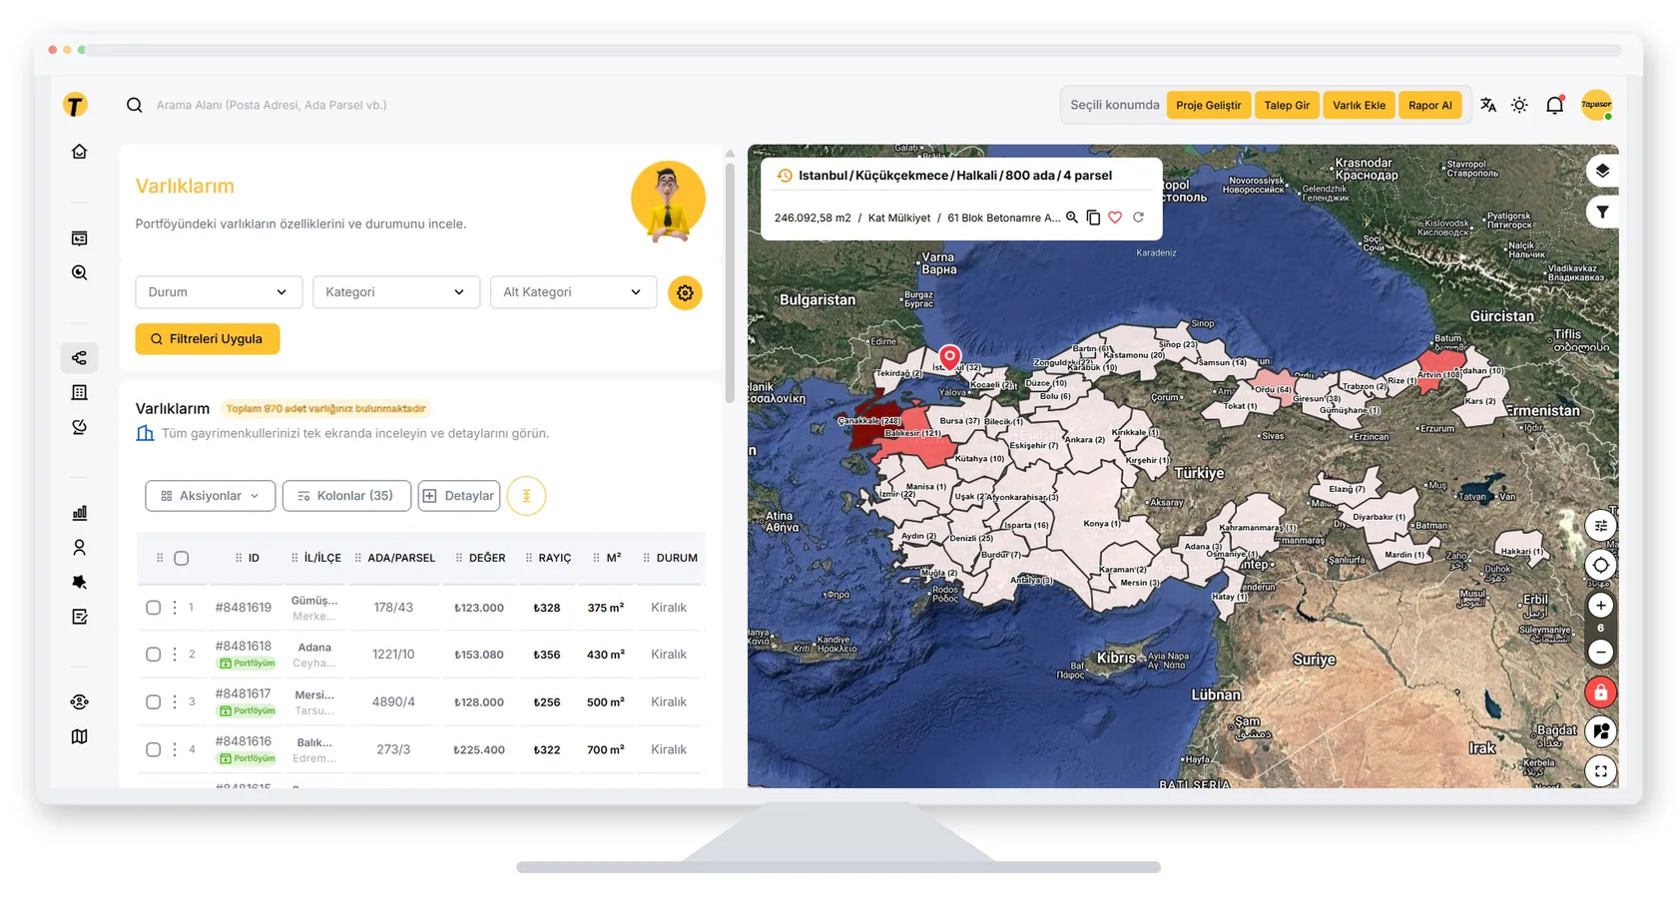Check the row for #8481618
This screenshot has height=912, width=1677.
click(x=153, y=655)
